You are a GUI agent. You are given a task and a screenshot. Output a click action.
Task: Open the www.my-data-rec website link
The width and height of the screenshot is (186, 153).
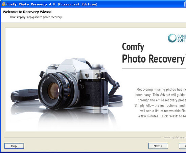pos(175,137)
